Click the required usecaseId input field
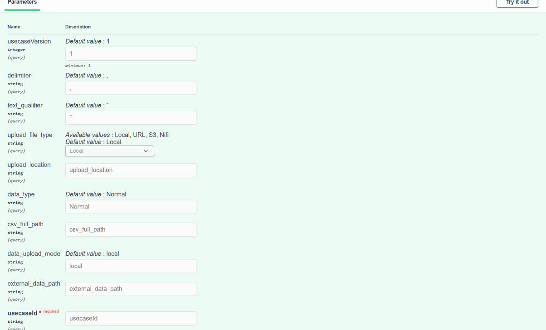Screen dimensions: 546x330 131,318
